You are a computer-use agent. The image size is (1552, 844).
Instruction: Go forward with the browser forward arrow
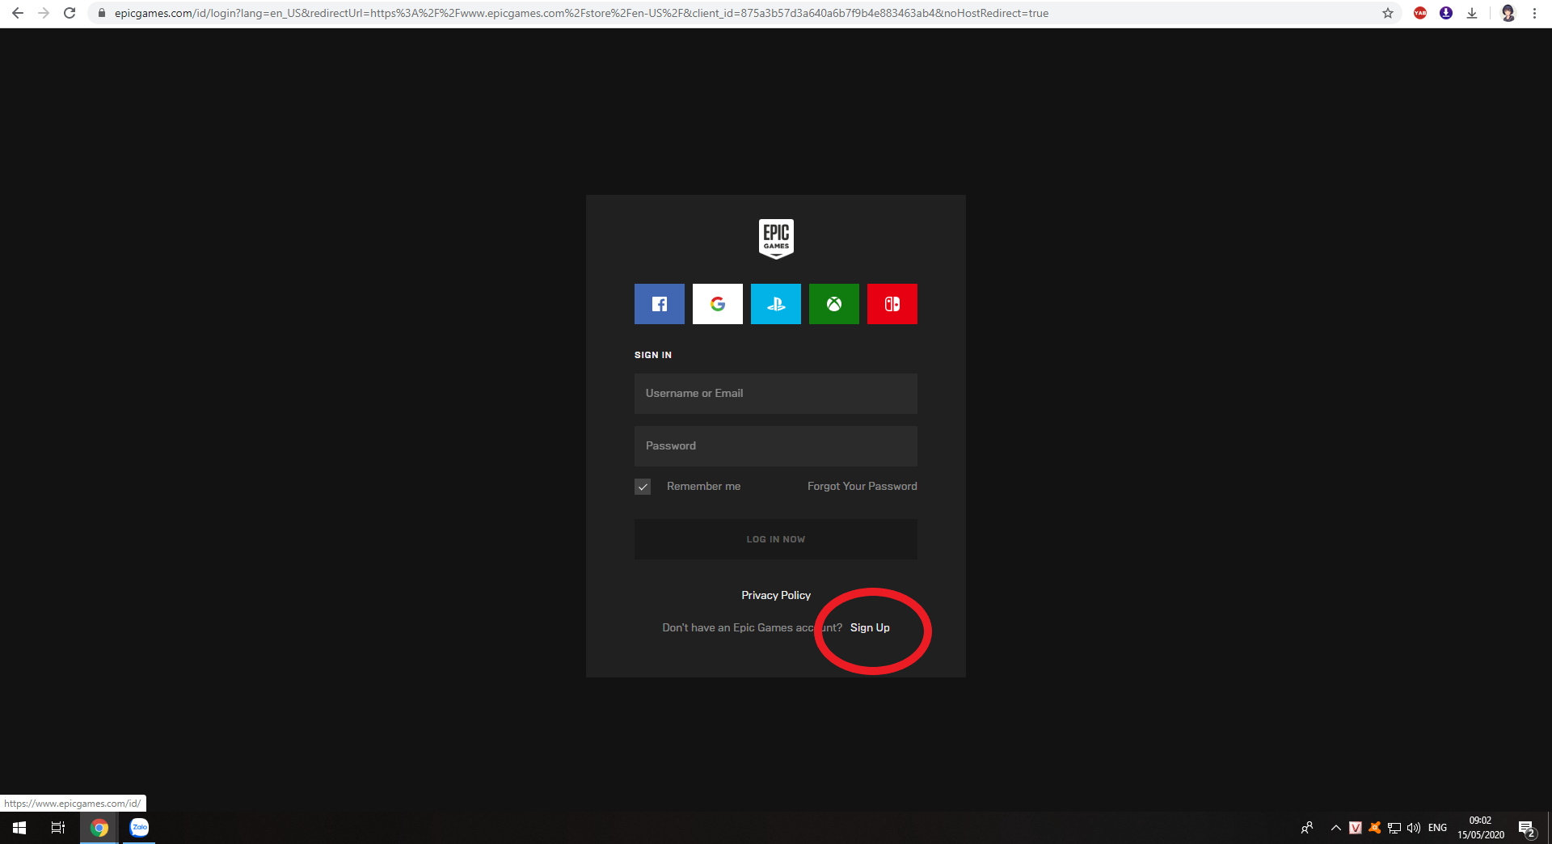coord(44,13)
